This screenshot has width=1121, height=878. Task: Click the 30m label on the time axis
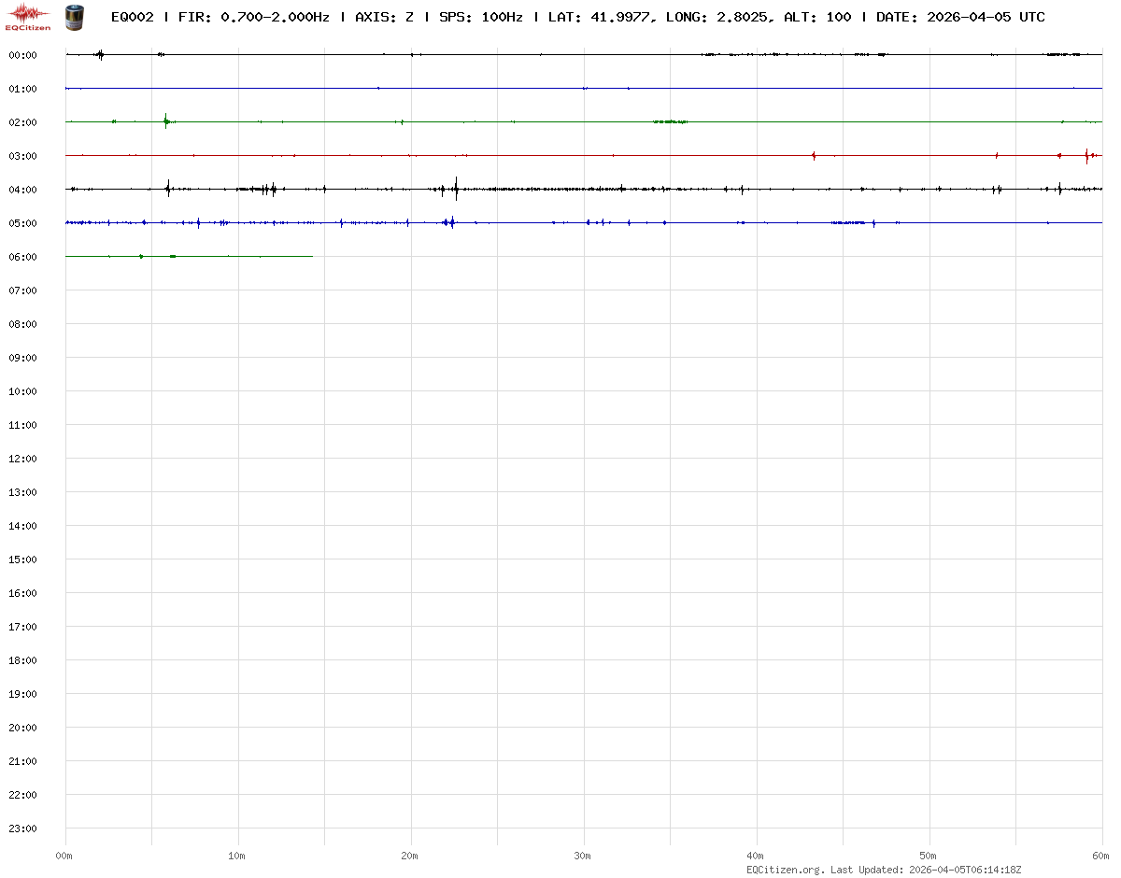(583, 856)
